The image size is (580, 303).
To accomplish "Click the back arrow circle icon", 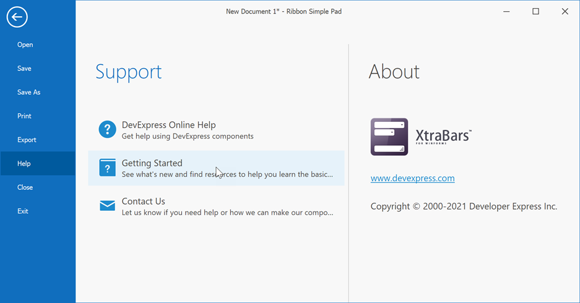I will click(x=17, y=17).
